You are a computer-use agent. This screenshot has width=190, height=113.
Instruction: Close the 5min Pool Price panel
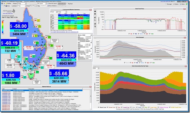[x=185, y=9]
